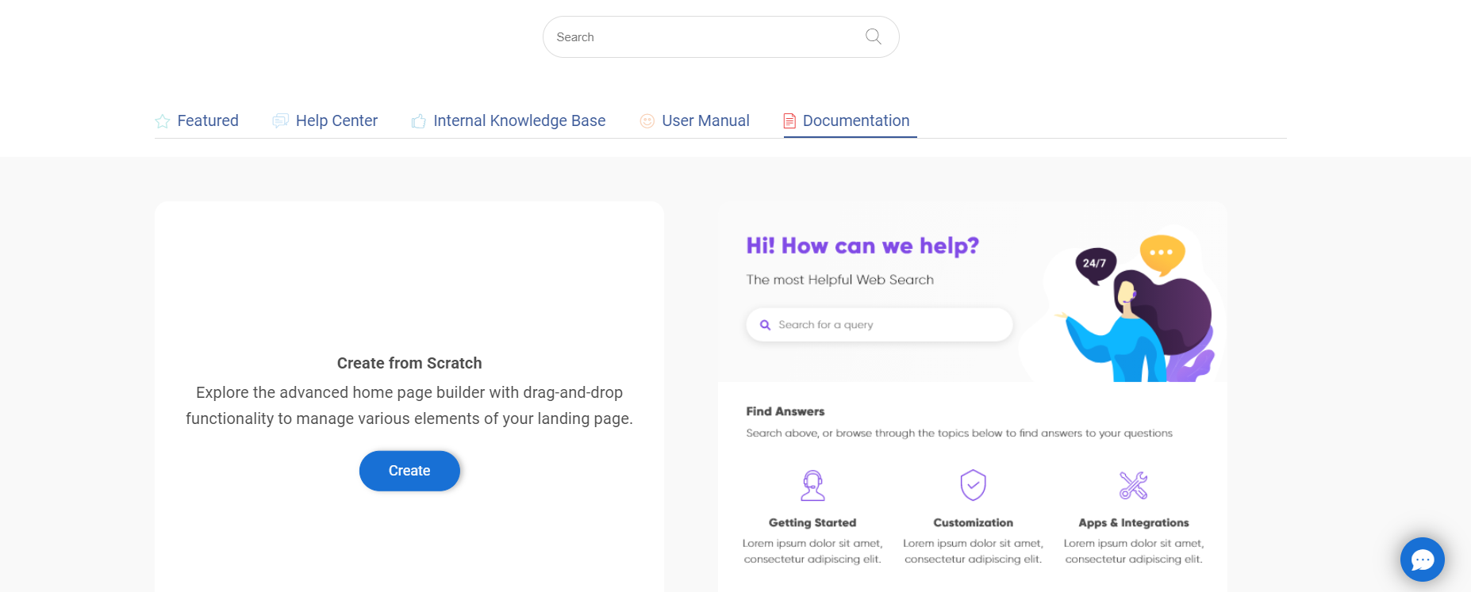Click the Getting Started headset icon

(x=812, y=485)
